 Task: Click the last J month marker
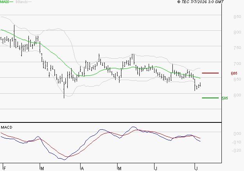(x=197, y=168)
